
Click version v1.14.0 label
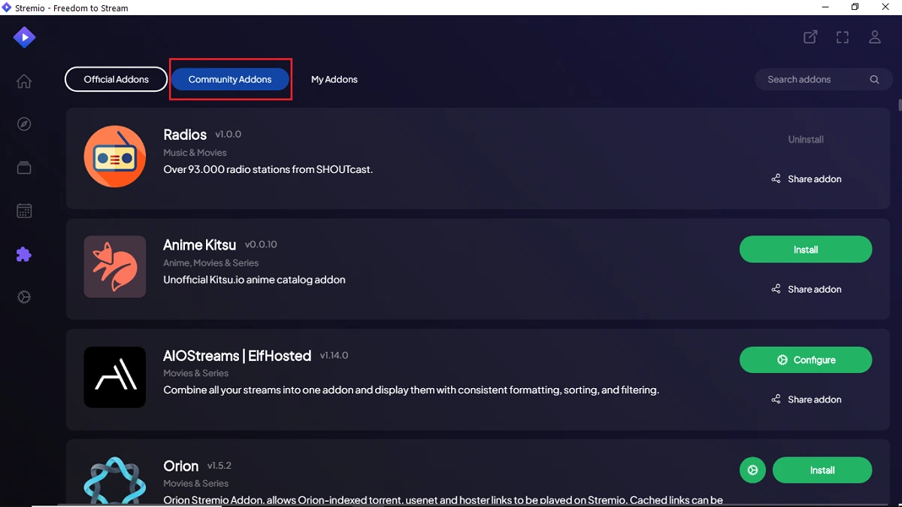pyautogui.click(x=334, y=355)
